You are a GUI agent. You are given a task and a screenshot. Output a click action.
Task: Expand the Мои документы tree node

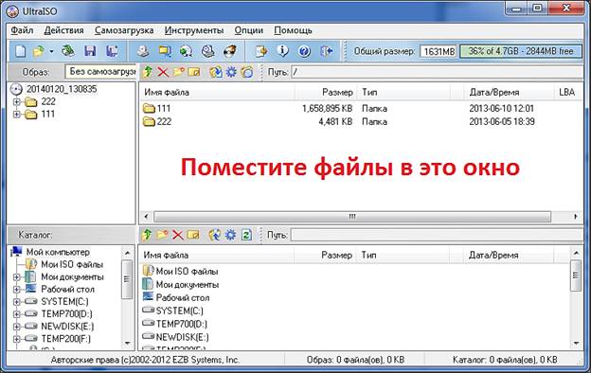tap(16, 277)
